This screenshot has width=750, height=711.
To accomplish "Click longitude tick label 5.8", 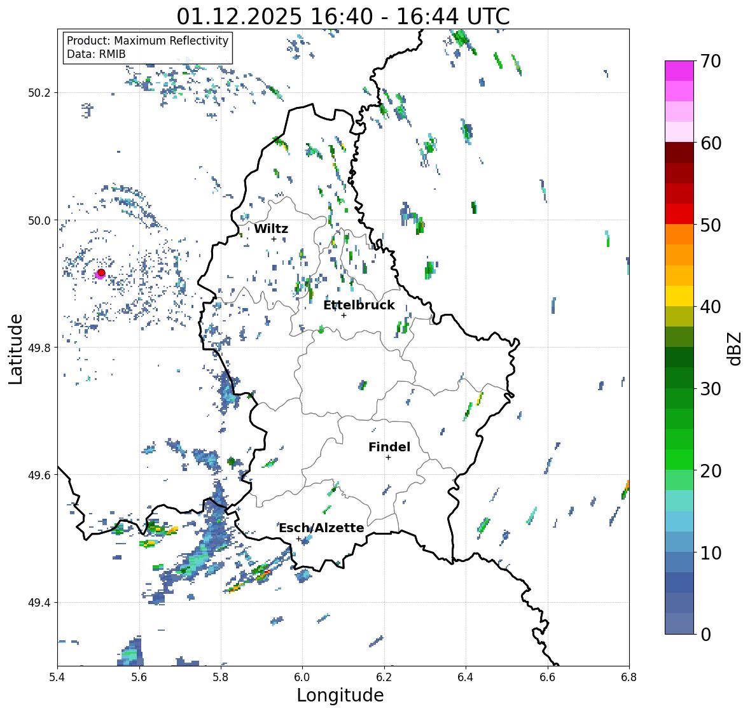I will (x=221, y=677).
